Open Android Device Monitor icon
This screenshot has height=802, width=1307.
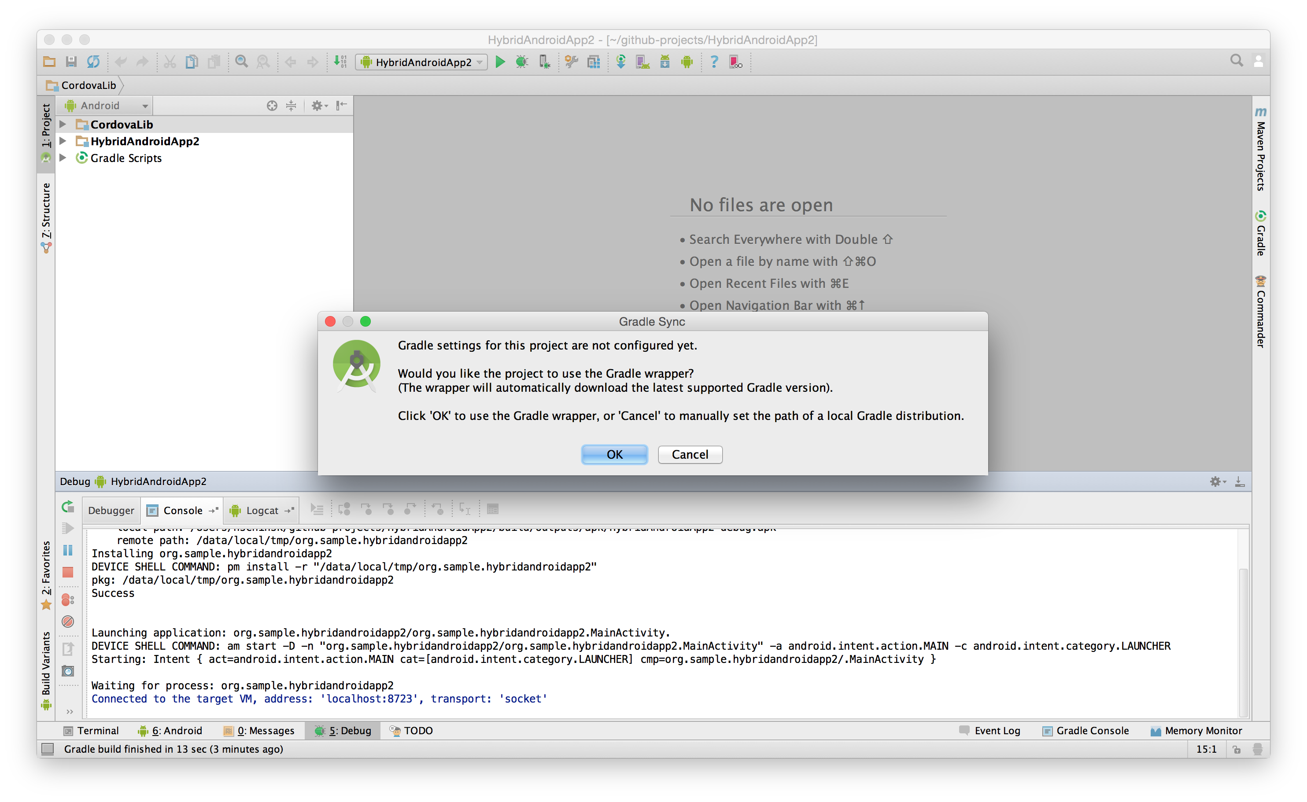pyautogui.click(x=687, y=62)
